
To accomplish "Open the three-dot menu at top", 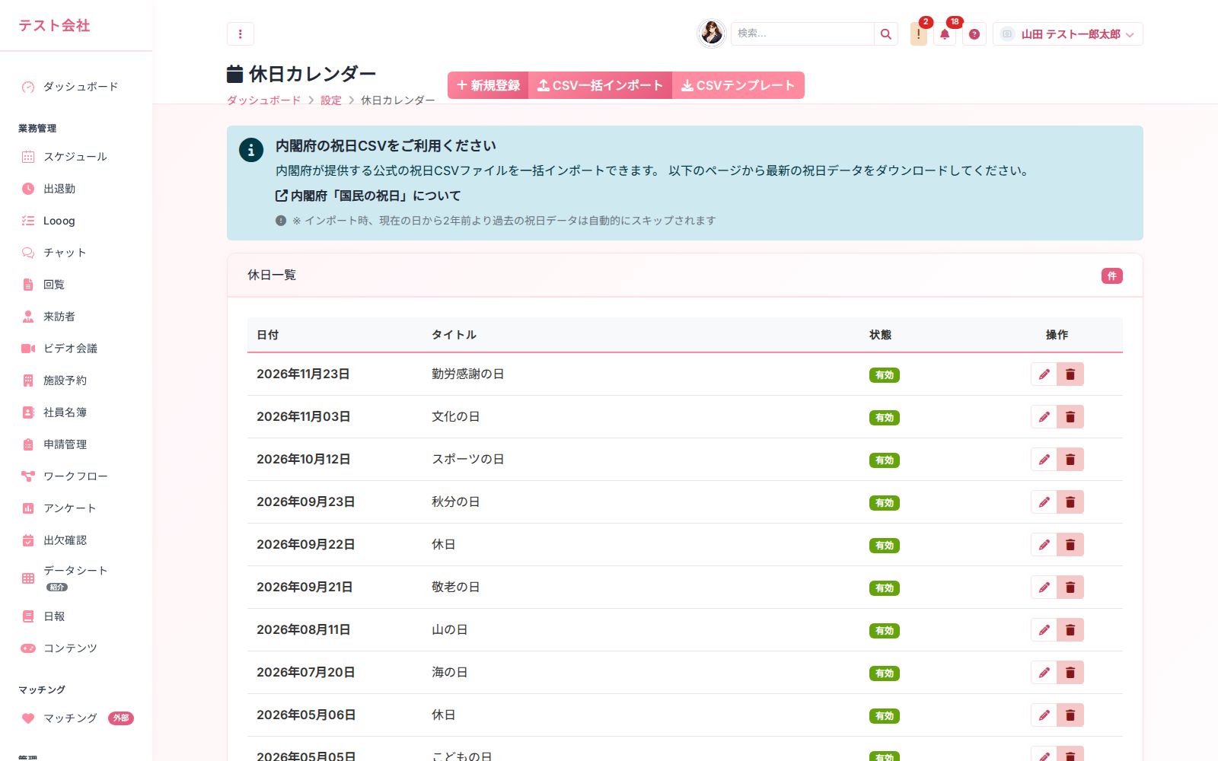I will point(240,34).
